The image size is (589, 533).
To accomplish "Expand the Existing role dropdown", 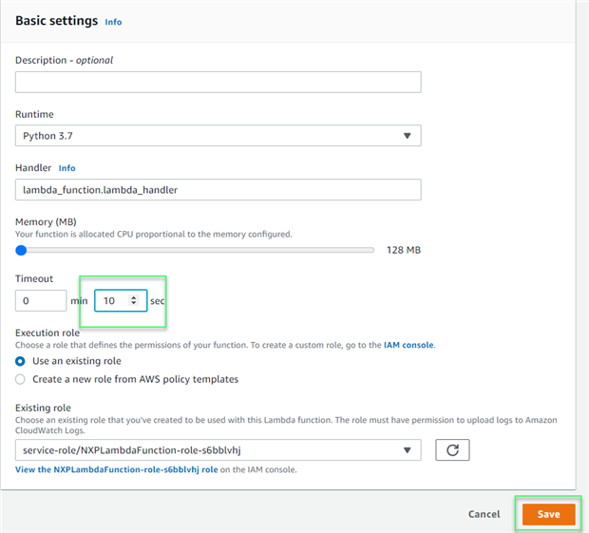I will pyautogui.click(x=218, y=449).
